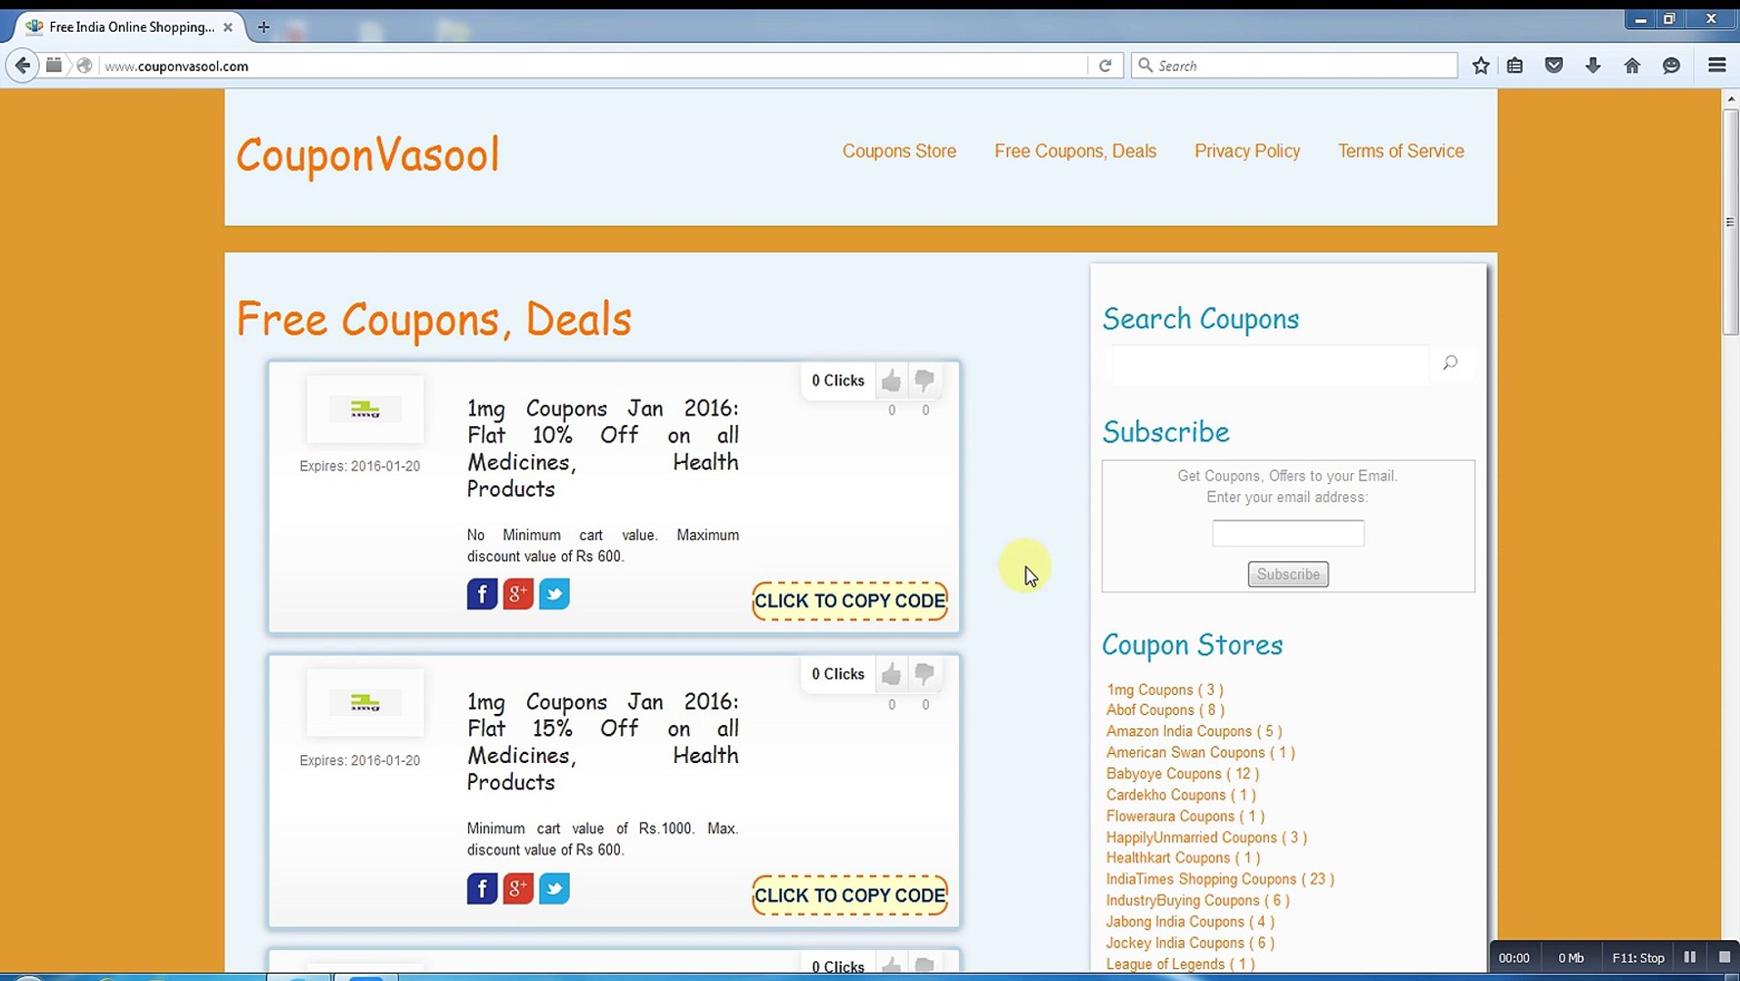Share 10% Off coupon on Google Plus
This screenshot has height=981, width=1740.
[518, 594]
